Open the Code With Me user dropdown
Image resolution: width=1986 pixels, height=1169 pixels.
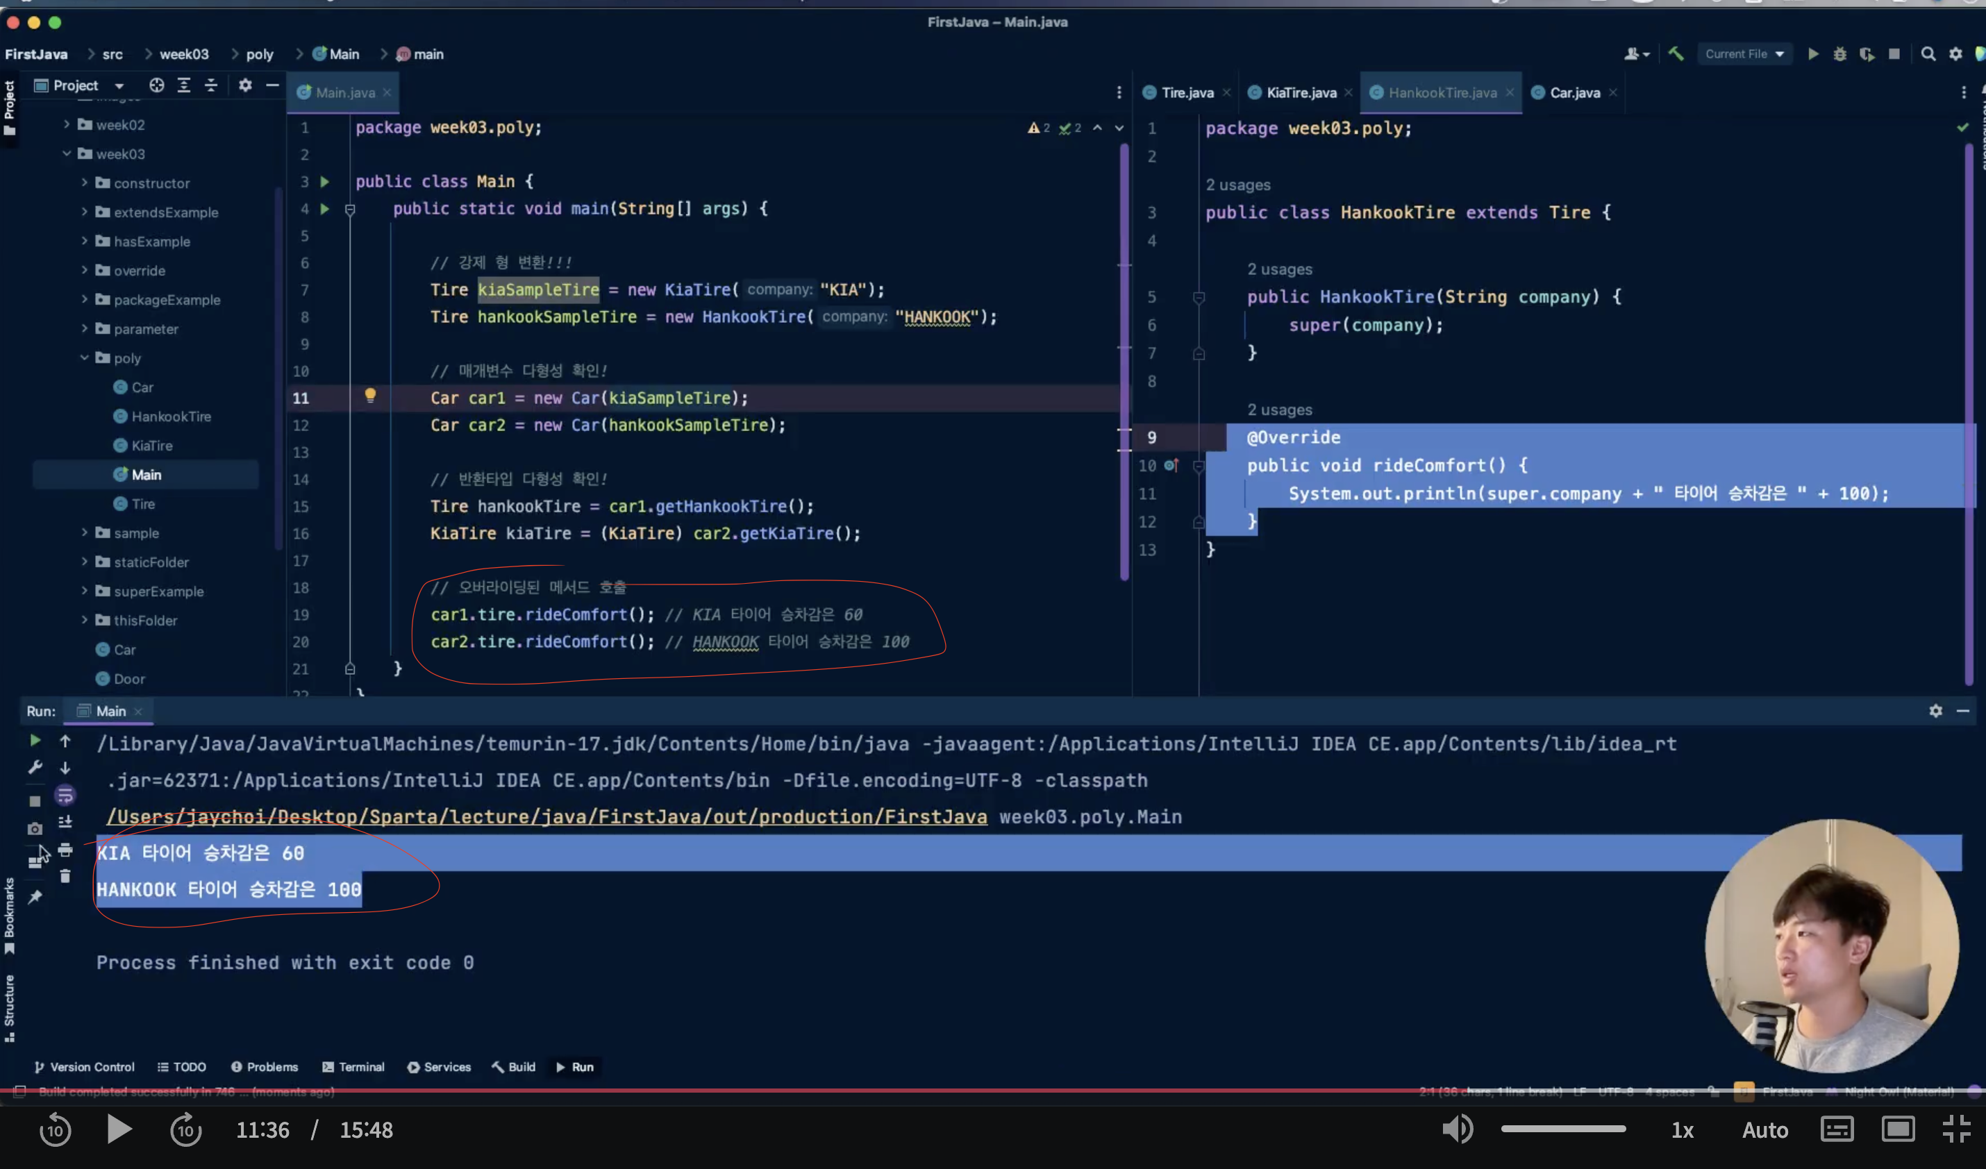(x=1637, y=53)
